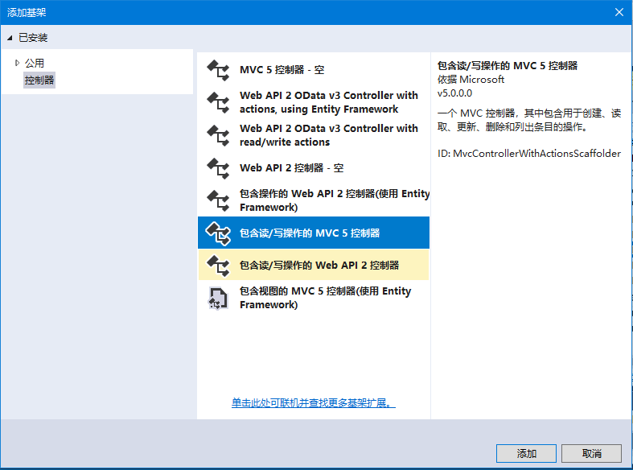Choose MVC 5 控制器 - 空 template
This screenshot has width=633, height=470.
[282, 70]
